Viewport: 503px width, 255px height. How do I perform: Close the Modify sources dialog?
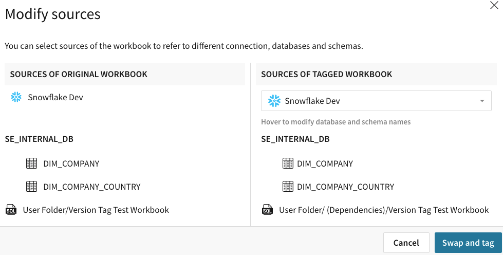click(x=494, y=6)
